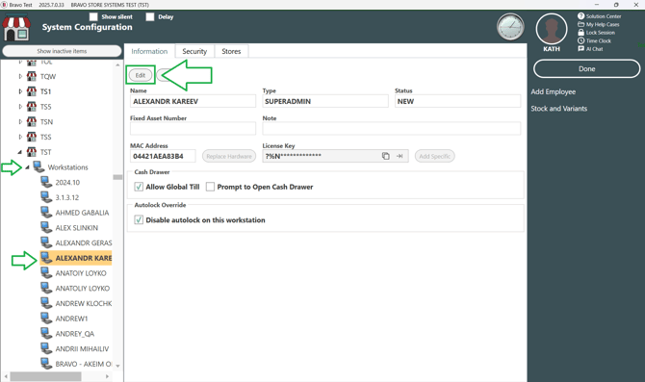Collapse the TST tree node

coord(20,152)
